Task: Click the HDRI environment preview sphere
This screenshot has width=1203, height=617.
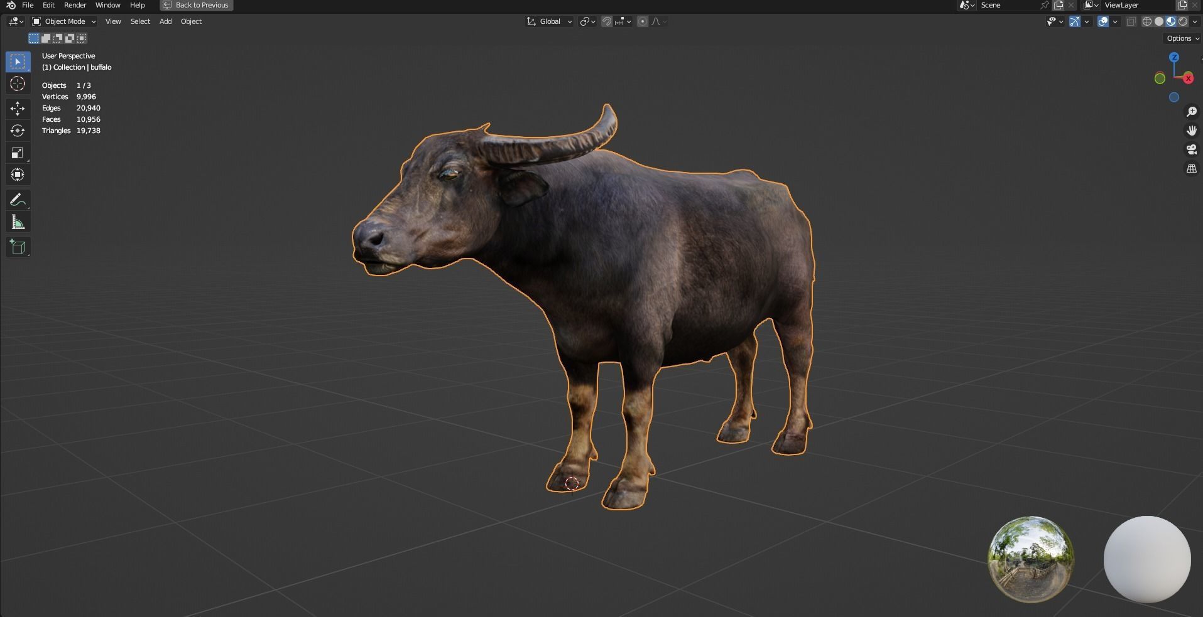Action: pos(1031,559)
